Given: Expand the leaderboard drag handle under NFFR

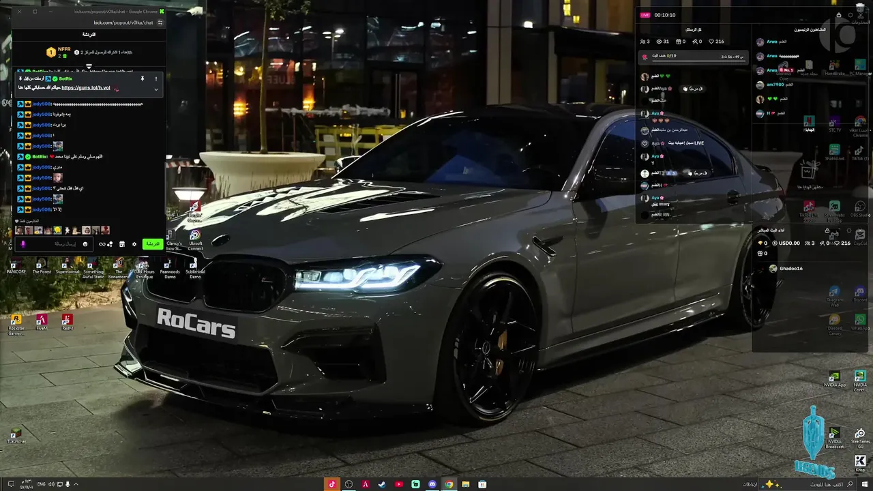Looking at the screenshot, I should [x=89, y=65].
